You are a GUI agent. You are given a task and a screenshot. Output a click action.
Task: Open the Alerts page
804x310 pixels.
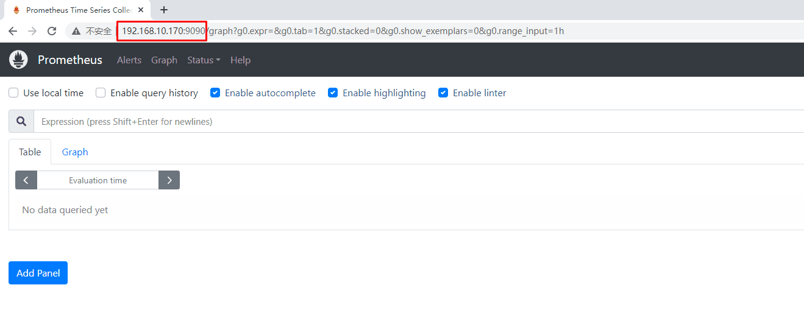[129, 60]
